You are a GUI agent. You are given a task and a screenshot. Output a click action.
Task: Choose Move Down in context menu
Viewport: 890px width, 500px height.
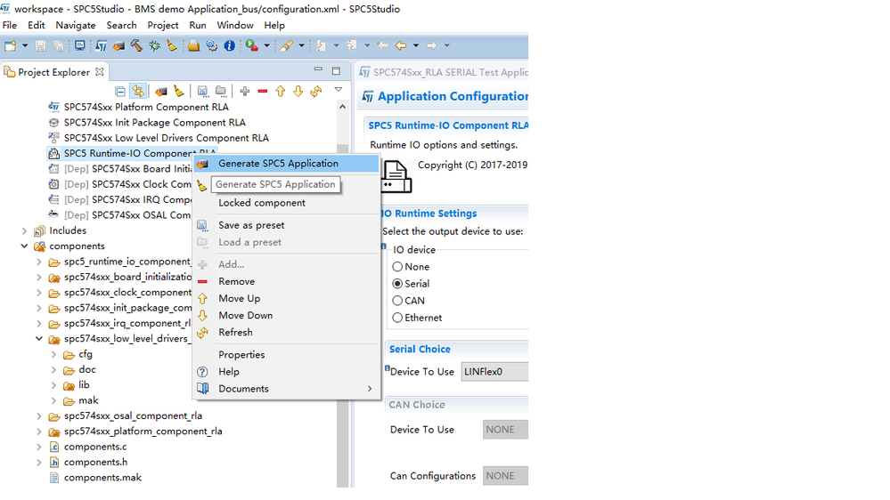click(x=286, y=316)
